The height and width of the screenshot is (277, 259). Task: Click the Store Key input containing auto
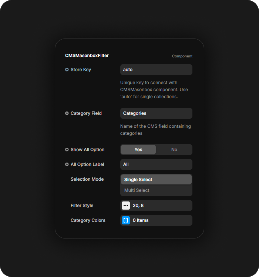156,70
